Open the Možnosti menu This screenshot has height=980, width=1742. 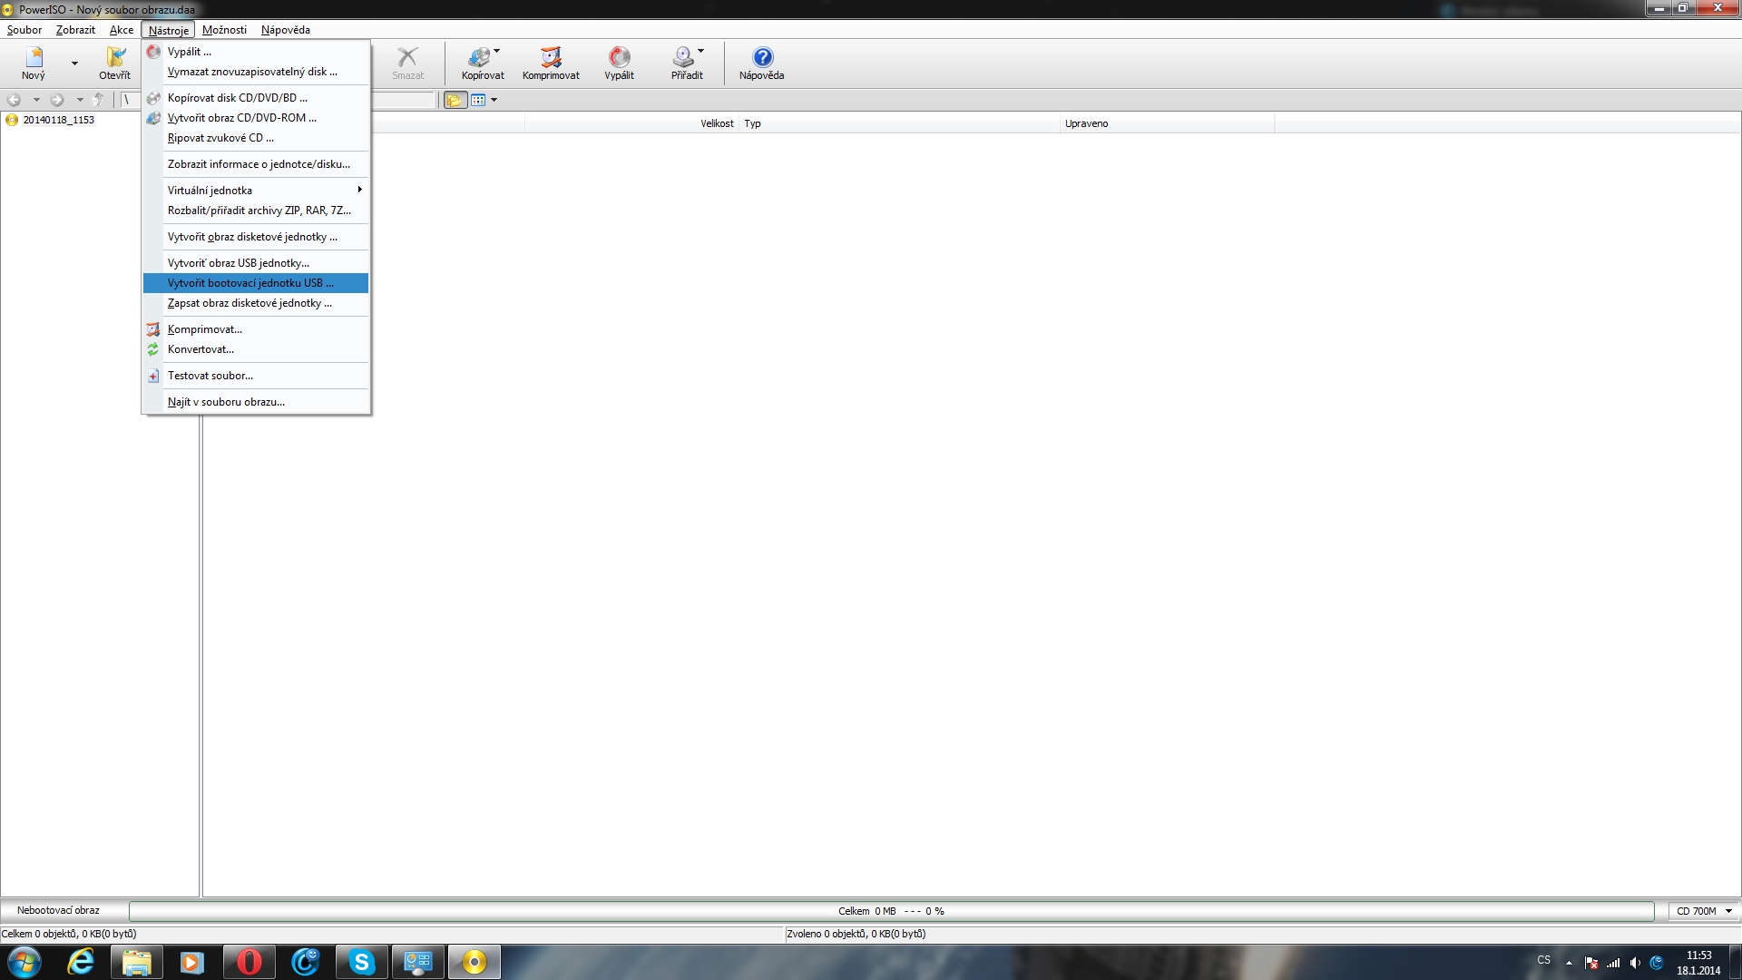(x=224, y=30)
